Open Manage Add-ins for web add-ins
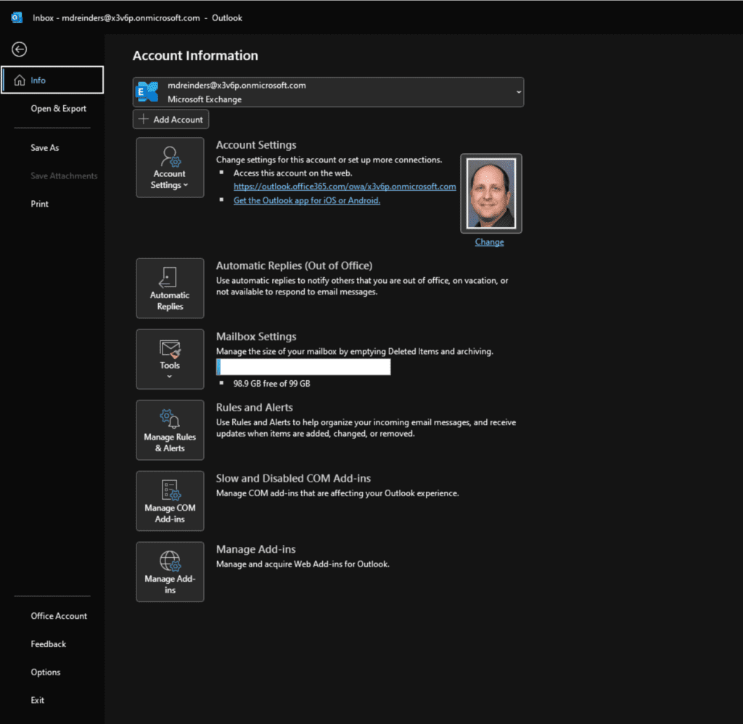Image resolution: width=743 pixels, height=724 pixels. pyautogui.click(x=170, y=572)
